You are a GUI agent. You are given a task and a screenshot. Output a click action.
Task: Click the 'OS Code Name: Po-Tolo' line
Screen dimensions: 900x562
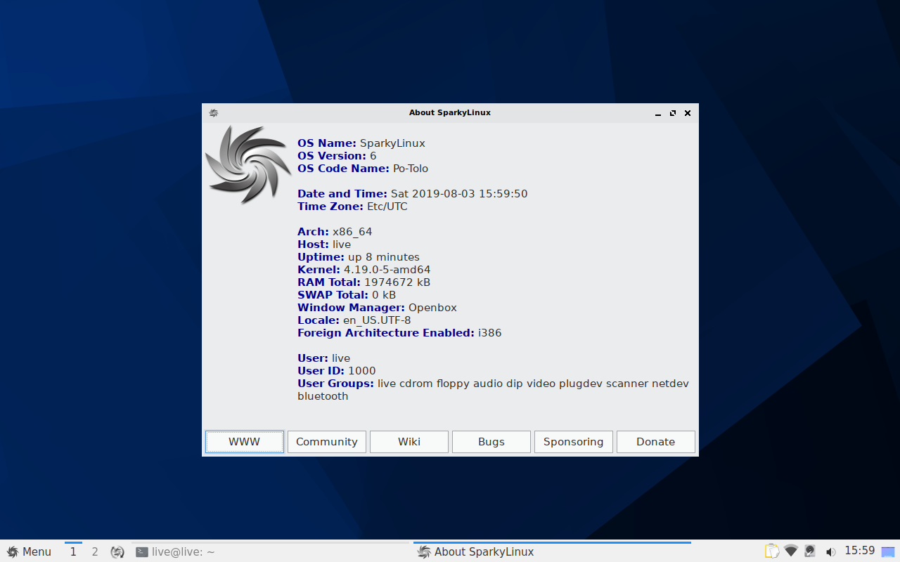[x=363, y=169]
